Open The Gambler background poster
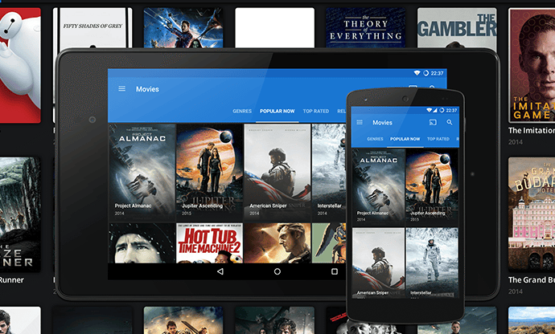 [x=457, y=28]
